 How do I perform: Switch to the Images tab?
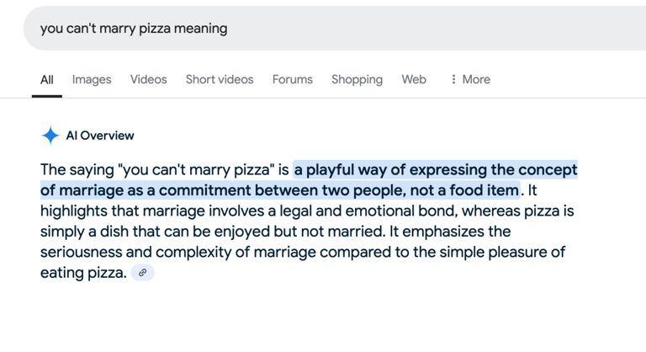(x=92, y=79)
